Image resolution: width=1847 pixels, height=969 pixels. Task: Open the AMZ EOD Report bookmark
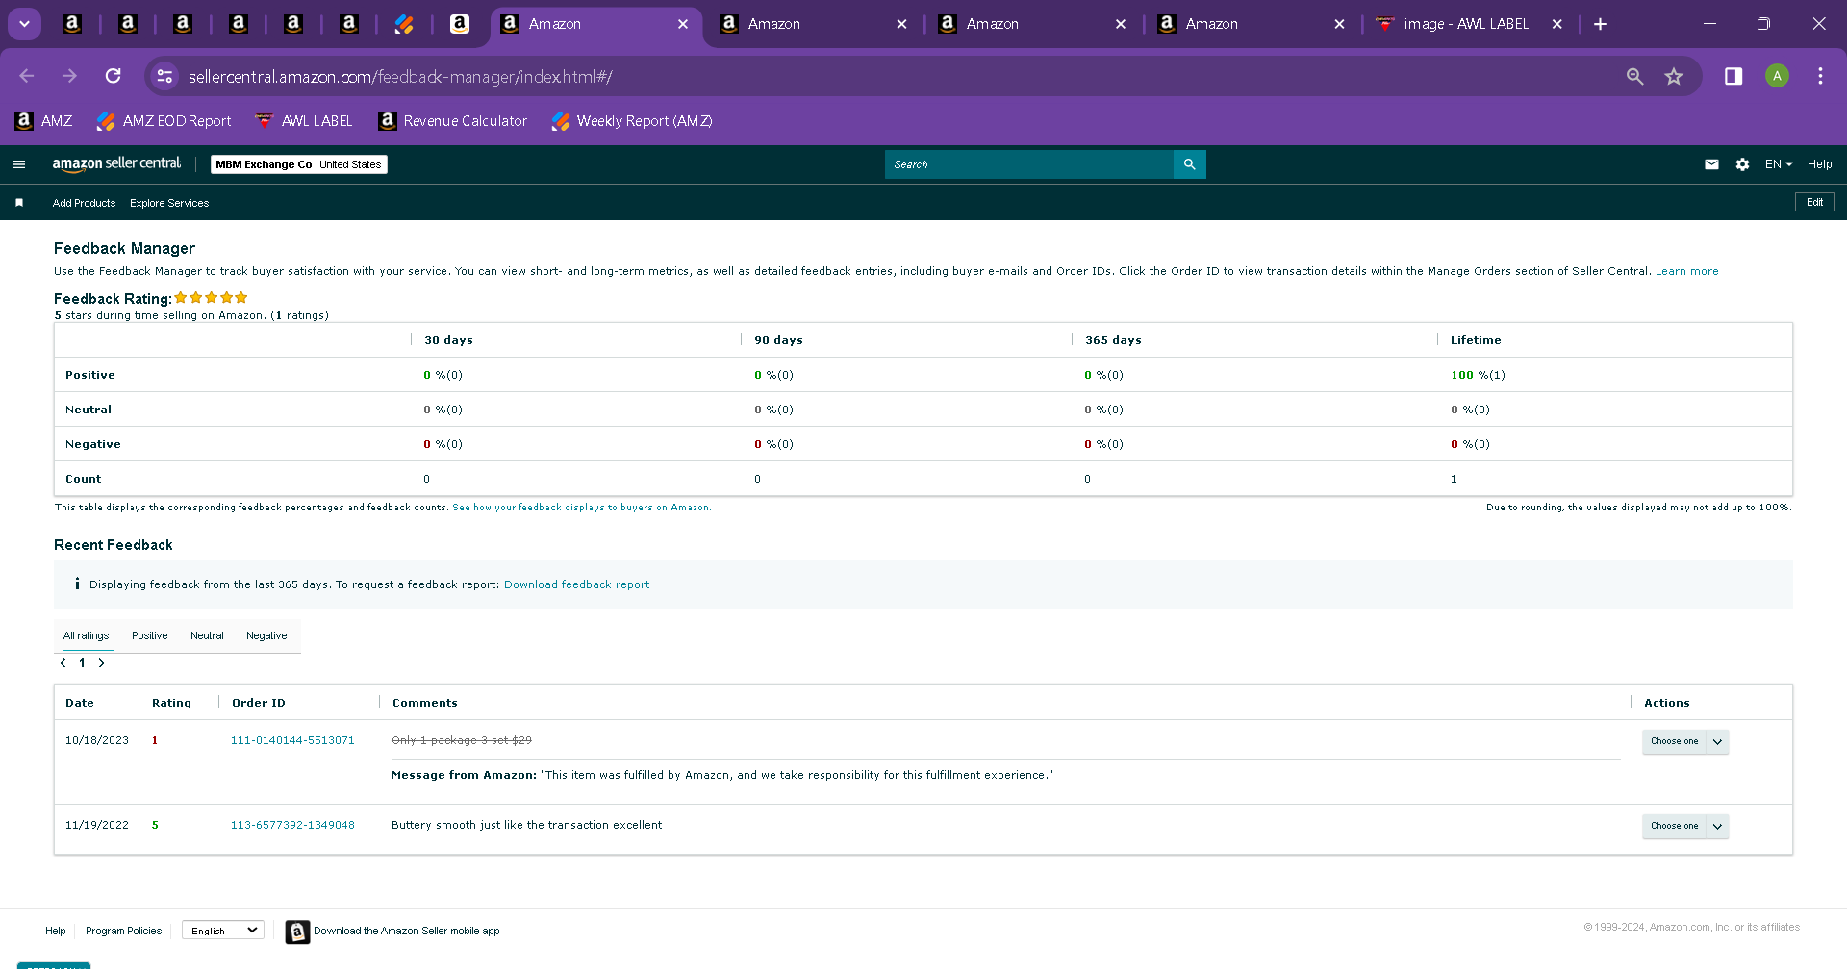point(164,121)
